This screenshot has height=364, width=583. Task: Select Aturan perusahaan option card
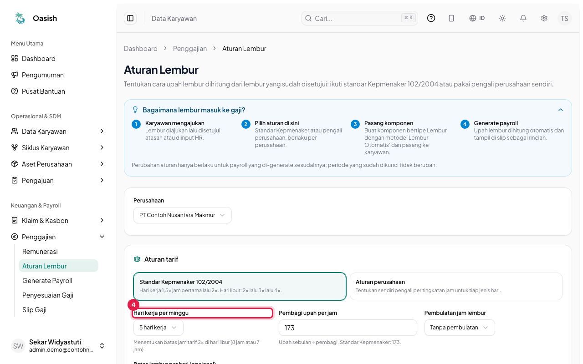pos(456,286)
